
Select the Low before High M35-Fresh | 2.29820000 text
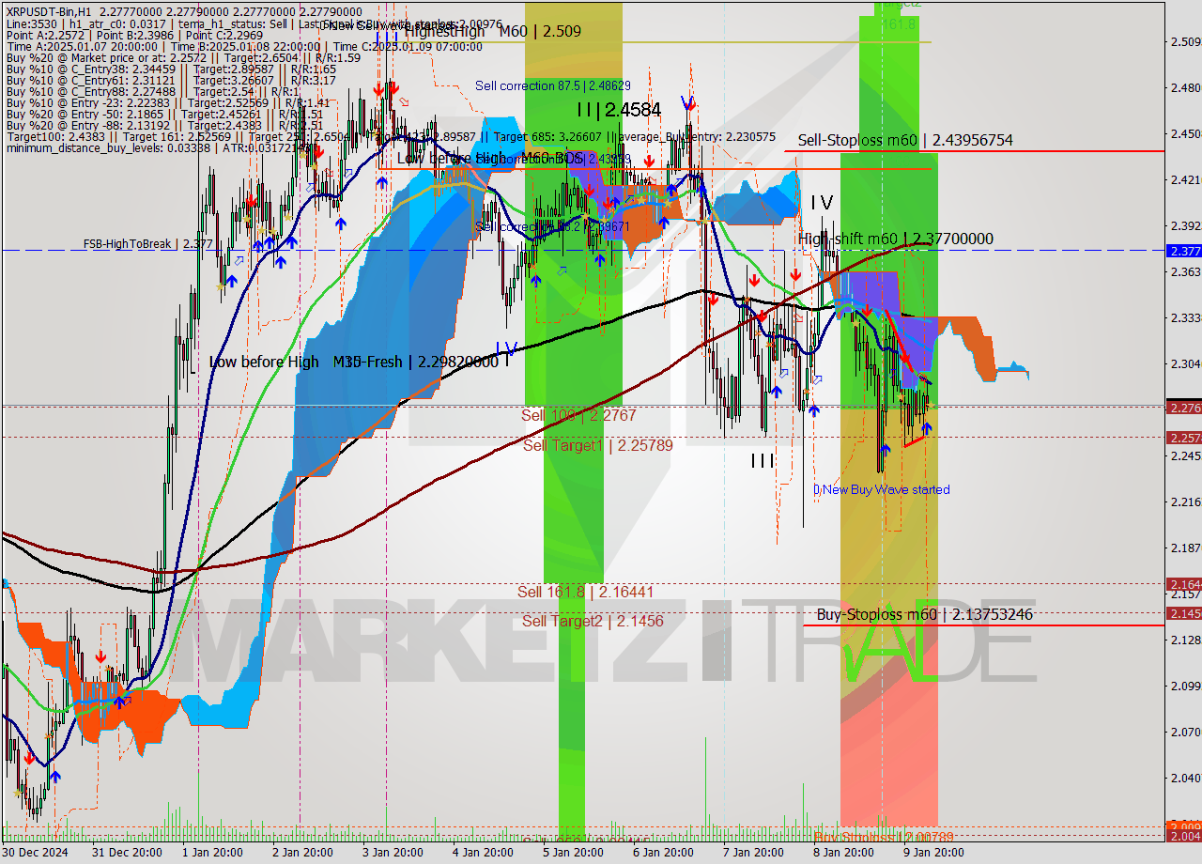pyautogui.click(x=353, y=362)
